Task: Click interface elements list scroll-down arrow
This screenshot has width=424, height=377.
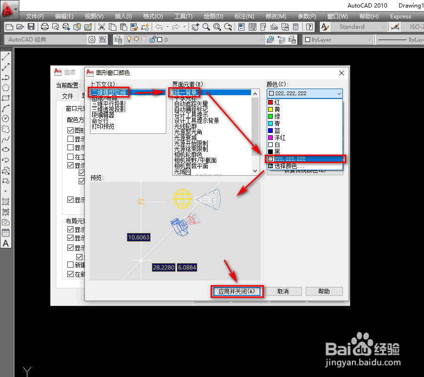Action: [x=255, y=171]
